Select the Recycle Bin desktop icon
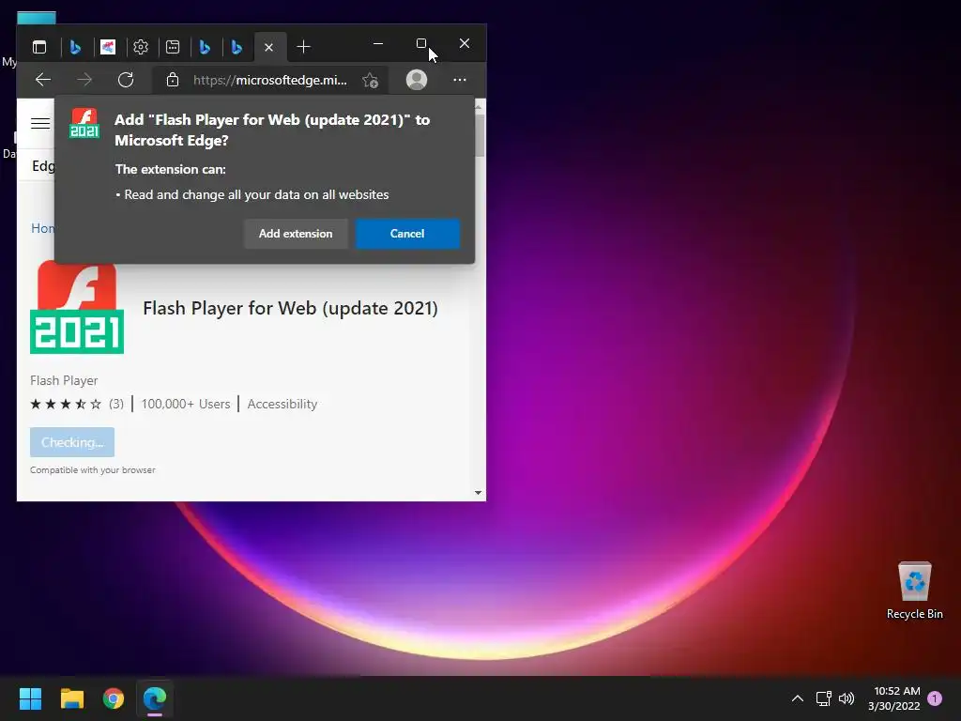961x721 pixels. (914, 591)
